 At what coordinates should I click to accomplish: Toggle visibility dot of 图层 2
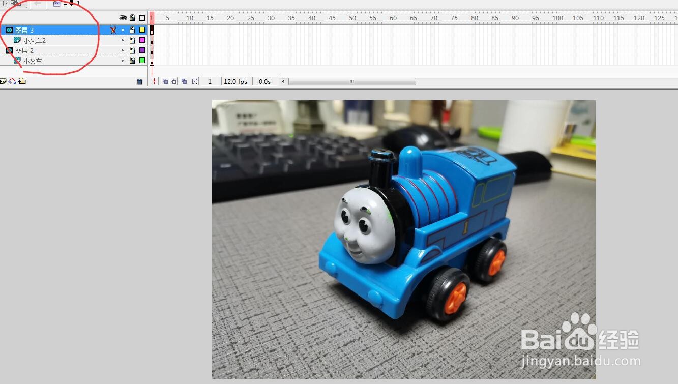click(123, 50)
